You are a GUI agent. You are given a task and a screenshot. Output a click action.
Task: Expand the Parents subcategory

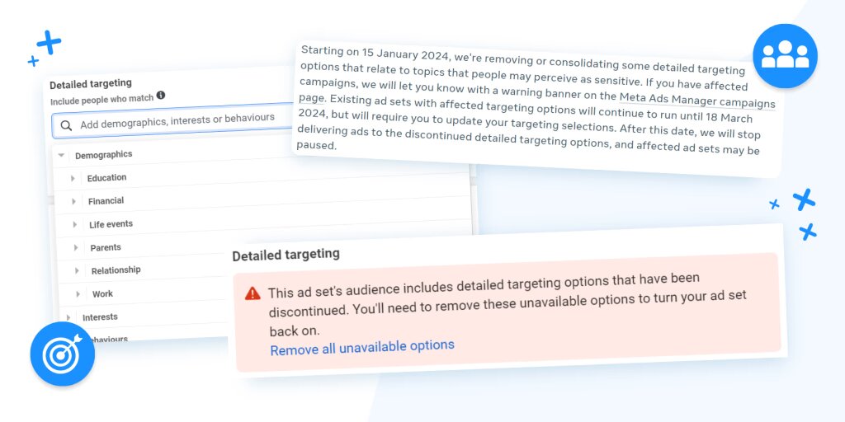[76, 247]
